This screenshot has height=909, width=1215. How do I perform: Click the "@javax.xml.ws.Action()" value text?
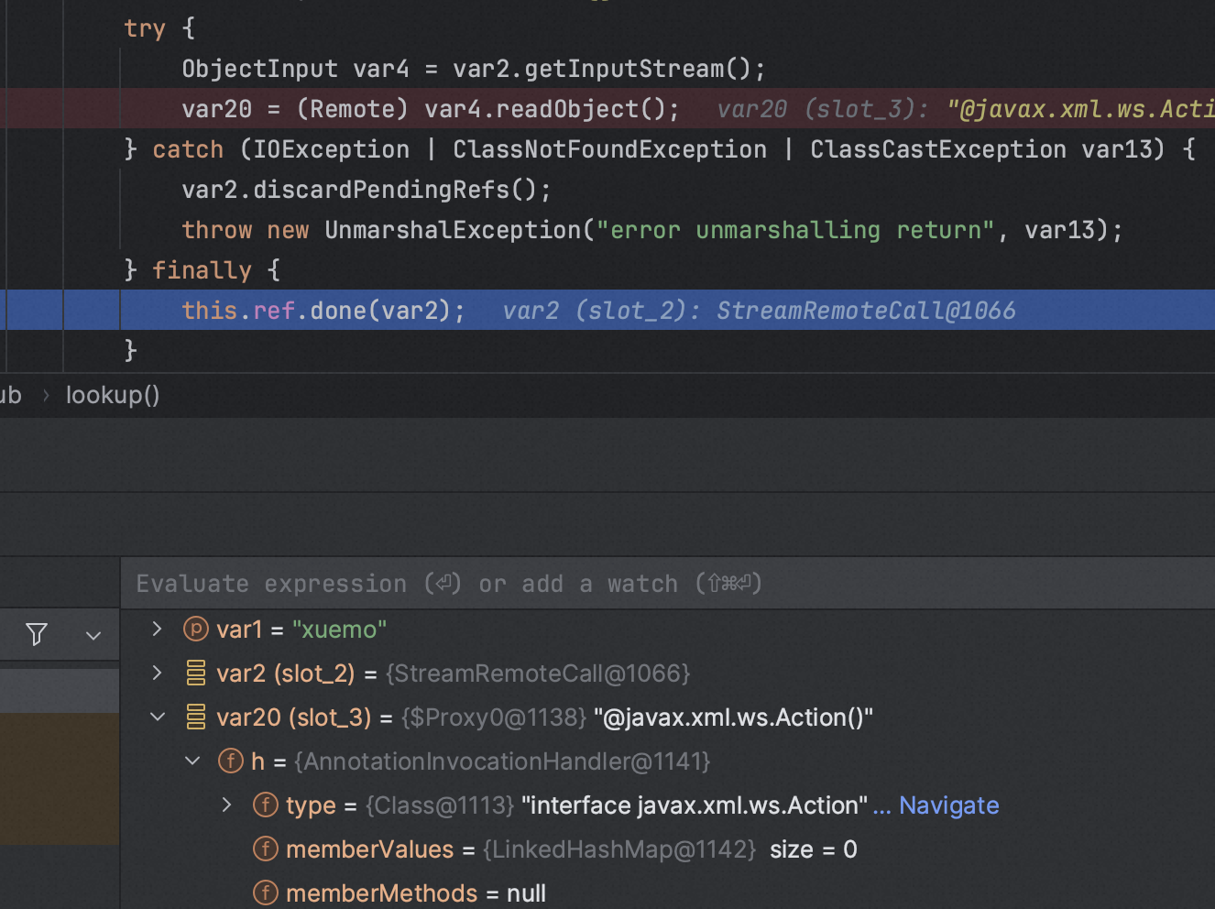733,717
